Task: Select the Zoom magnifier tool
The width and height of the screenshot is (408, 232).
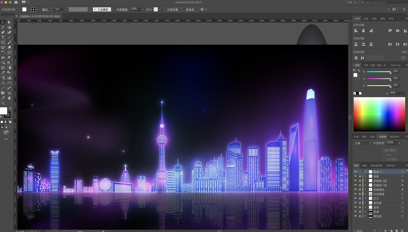Action: click(3, 103)
